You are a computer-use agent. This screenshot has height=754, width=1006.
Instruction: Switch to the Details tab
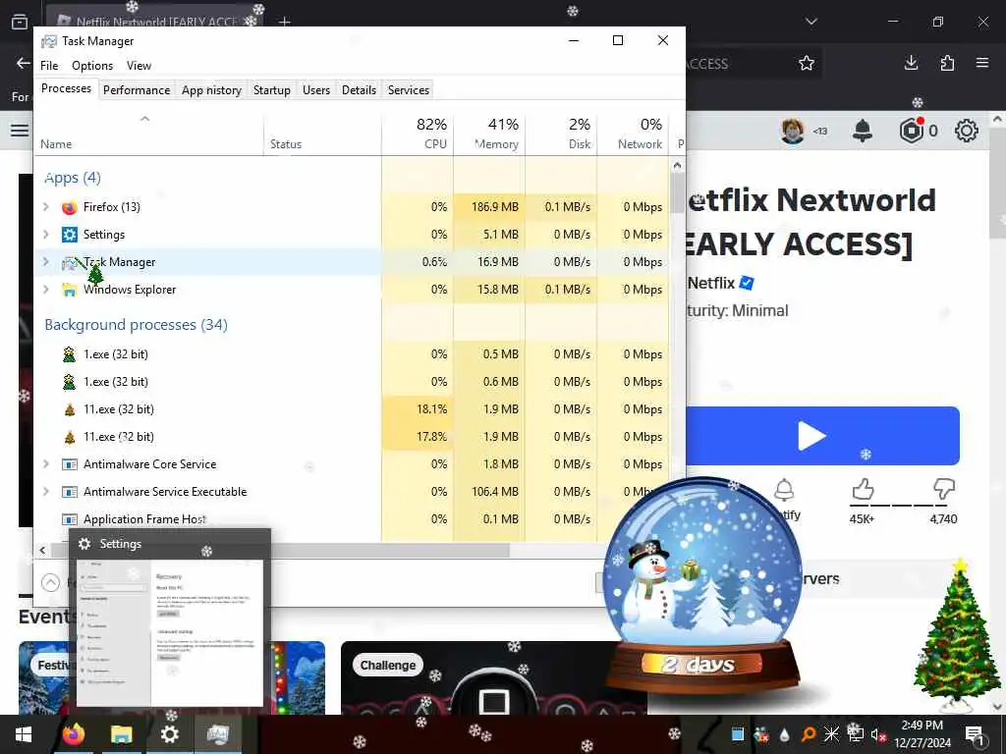[x=359, y=90]
